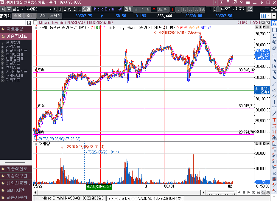Viewport: 277px width, 201px height.
Task: Expand the 추세지표 tree node
Action: [2, 68]
